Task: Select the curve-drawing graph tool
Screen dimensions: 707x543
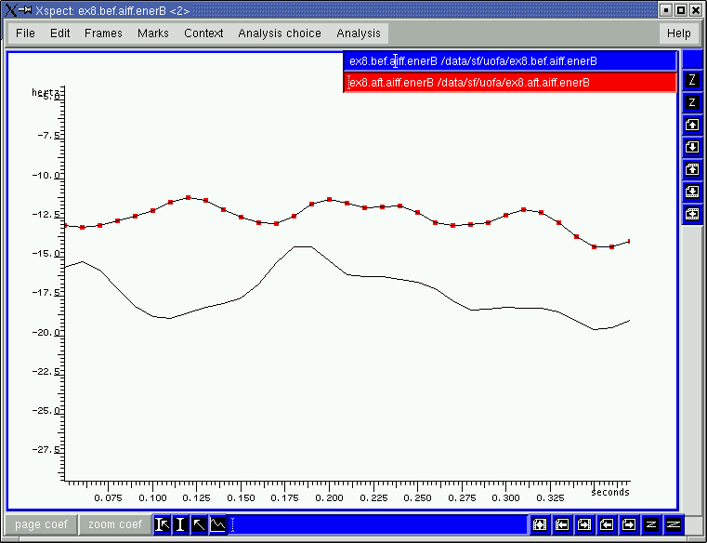Action: 217,524
